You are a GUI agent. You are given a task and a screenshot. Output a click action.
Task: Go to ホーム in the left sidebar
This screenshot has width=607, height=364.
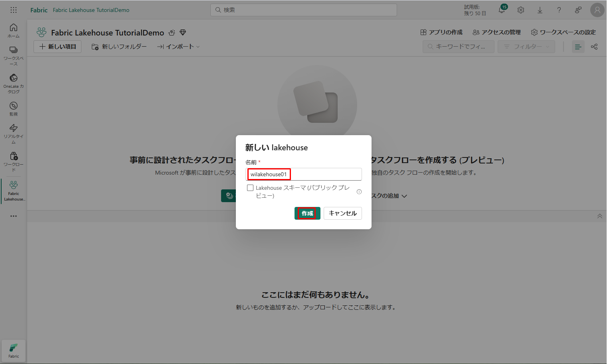coord(14,31)
